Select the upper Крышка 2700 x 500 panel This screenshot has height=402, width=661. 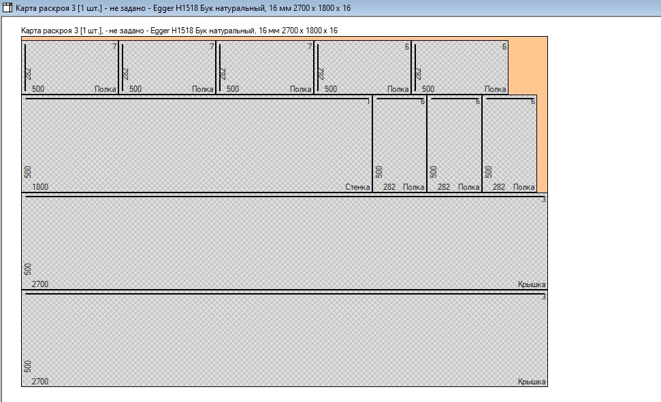[x=285, y=241]
